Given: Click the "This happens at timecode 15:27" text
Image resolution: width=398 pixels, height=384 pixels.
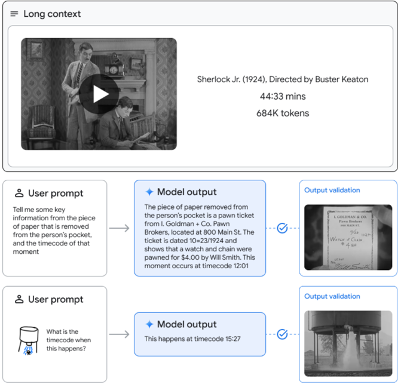Looking at the screenshot, I should (192, 339).
